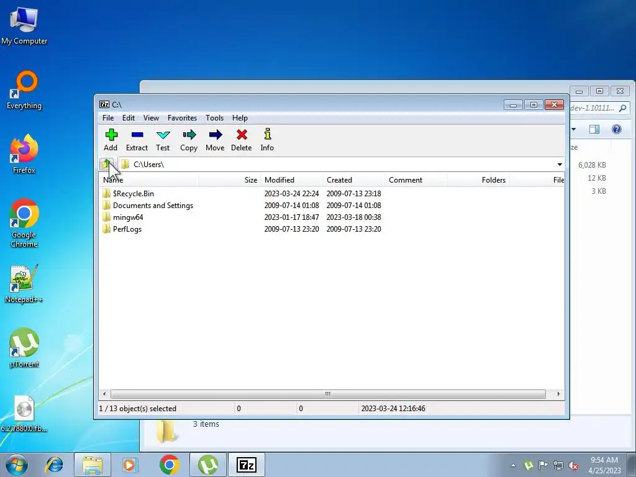
Task: Click the Action Center flag icon
Action: (x=543, y=465)
